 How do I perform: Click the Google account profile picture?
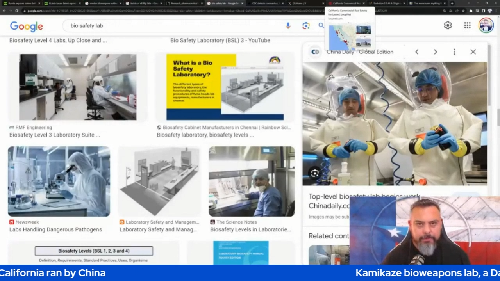click(486, 25)
